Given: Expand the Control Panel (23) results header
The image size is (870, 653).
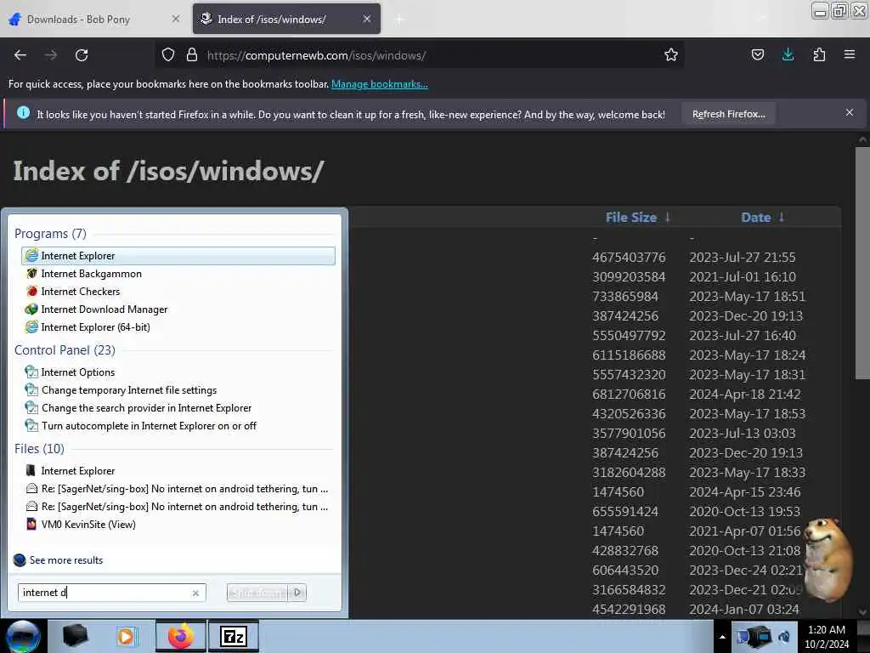Looking at the screenshot, I should [x=65, y=350].
